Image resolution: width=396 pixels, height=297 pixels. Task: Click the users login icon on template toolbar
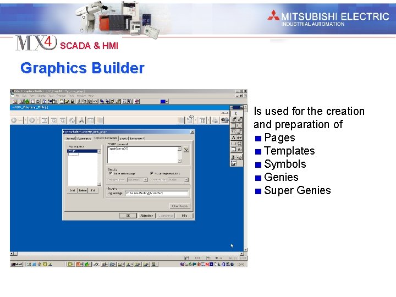(x=224, y=120)
